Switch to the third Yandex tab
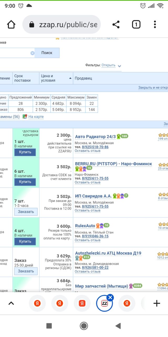This screenshot has width=168, height=337. (82, 303)
